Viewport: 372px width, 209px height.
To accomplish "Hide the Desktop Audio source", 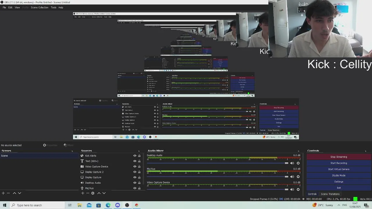I will pyautogui.click(x=135, y=183).
